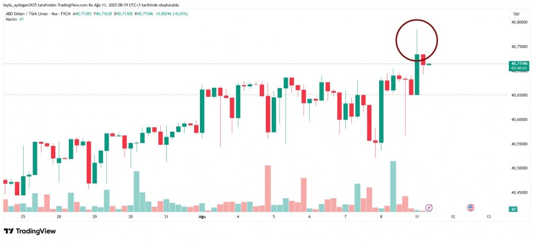Click the tallest pink volume bar near 5
This screenshot has width=534, height=241.
tap(268, 189)
